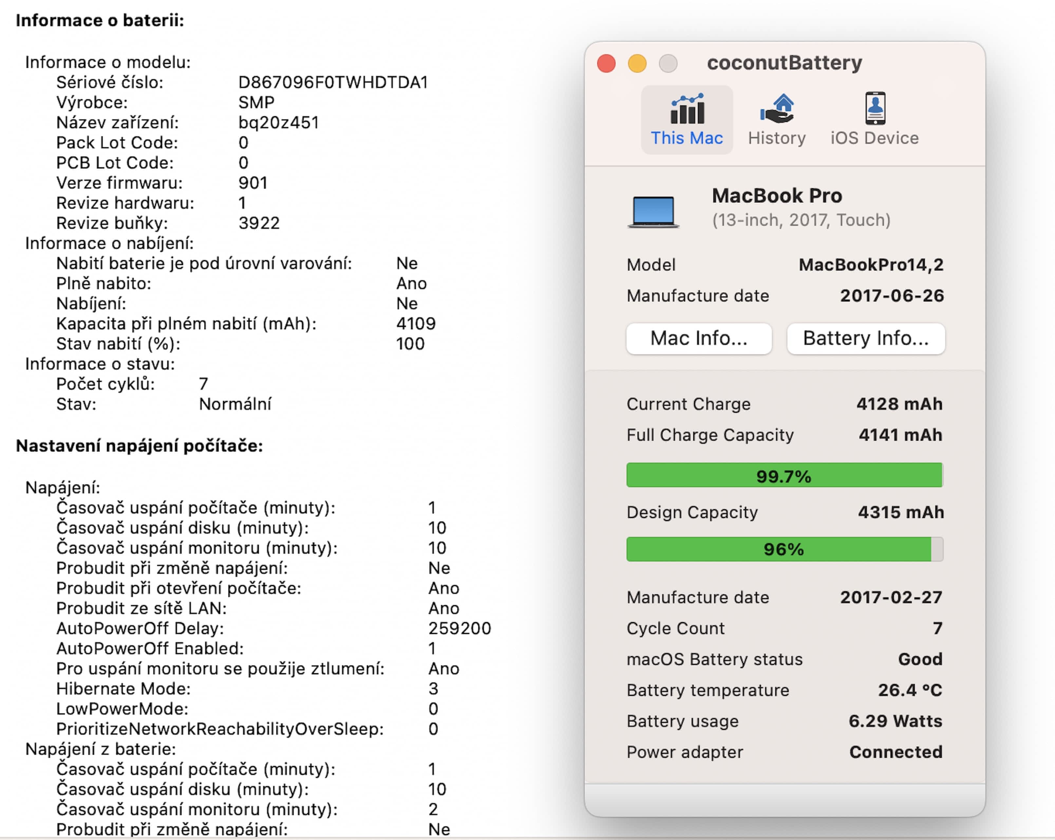1055x840 pixels.
Task: Click the 96% design capacity bar
Action: [x=784, y=549]
